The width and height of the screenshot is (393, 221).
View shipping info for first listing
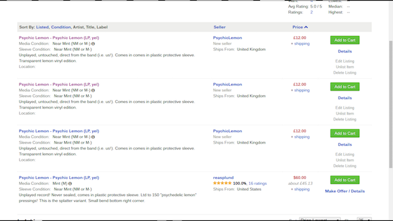(302, 44)
